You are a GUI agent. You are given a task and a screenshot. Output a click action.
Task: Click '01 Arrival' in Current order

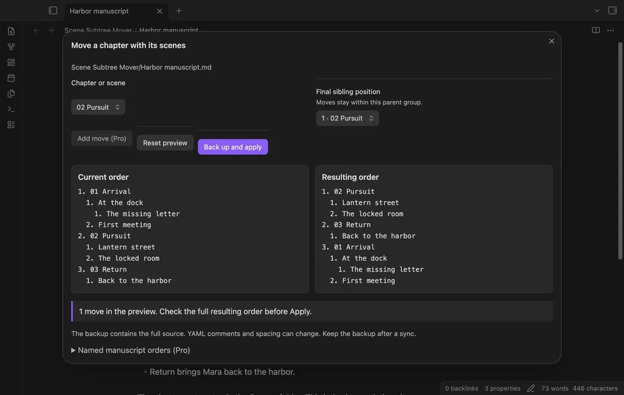tap(110, 191)
